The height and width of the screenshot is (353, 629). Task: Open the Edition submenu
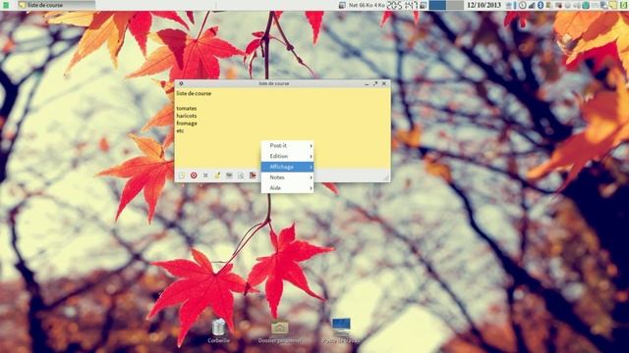point(287,156)
